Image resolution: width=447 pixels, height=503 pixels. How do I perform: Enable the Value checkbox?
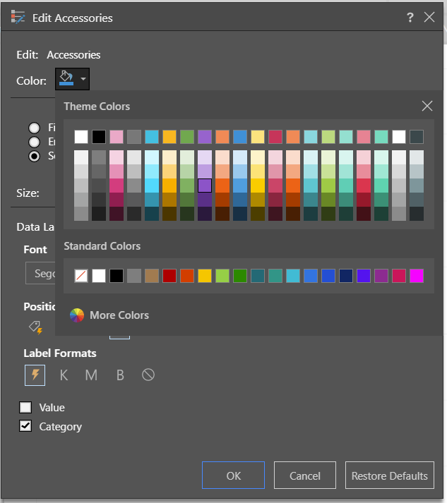click(25, 407)
